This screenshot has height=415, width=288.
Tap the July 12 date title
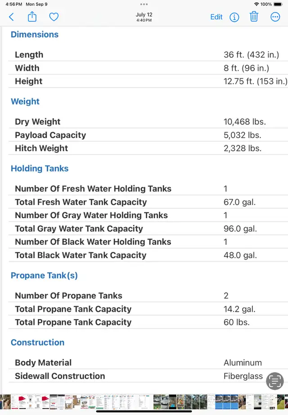pos(144,14)
